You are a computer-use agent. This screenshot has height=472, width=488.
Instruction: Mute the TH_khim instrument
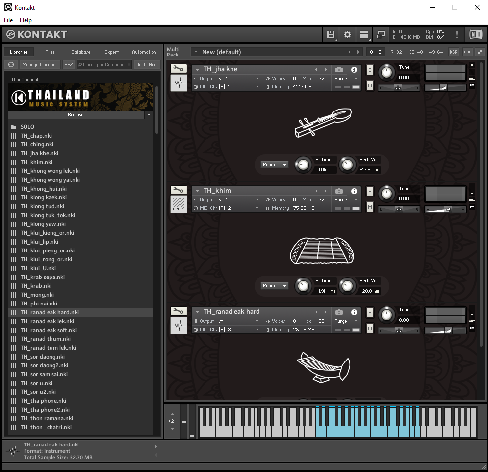click(x=370, y=207)
